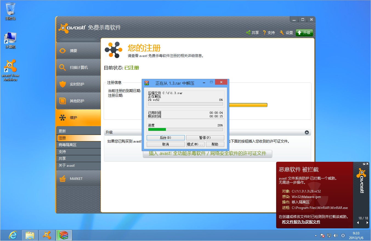Click 28.vc52 object path in alert

(306, 191)
